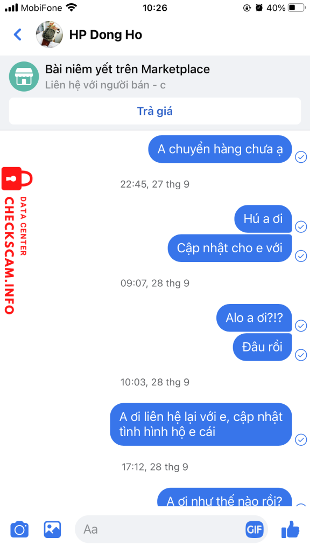Viewport: 310px width, 552px height.
Task: Open the Marketplace listing banner
Action: coord(155,77)
